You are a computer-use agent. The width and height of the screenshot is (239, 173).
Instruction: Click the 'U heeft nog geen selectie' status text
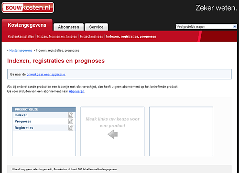pos(65,169)
